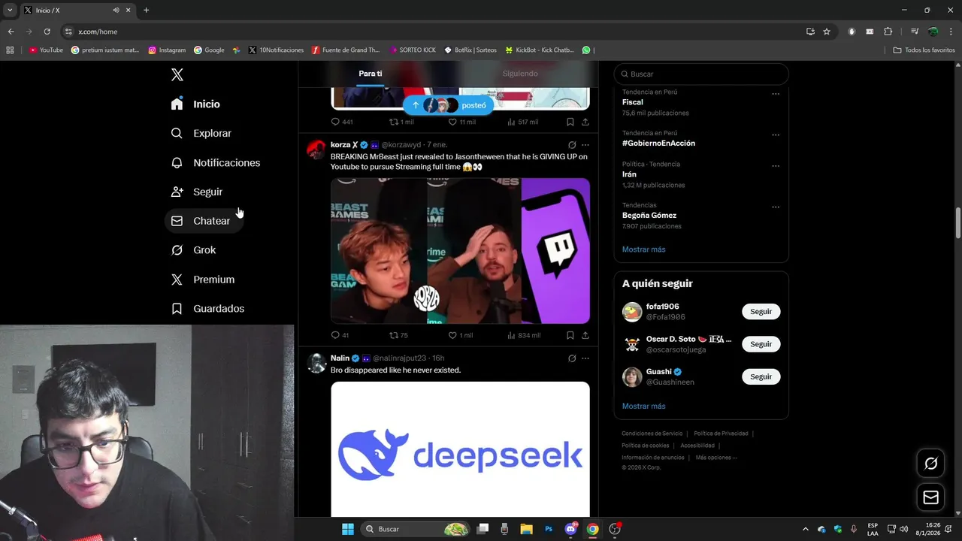Viewport: 962px width, 541px height.
Task: Open more options on Nalin's post
Action: tap(585, 358)
